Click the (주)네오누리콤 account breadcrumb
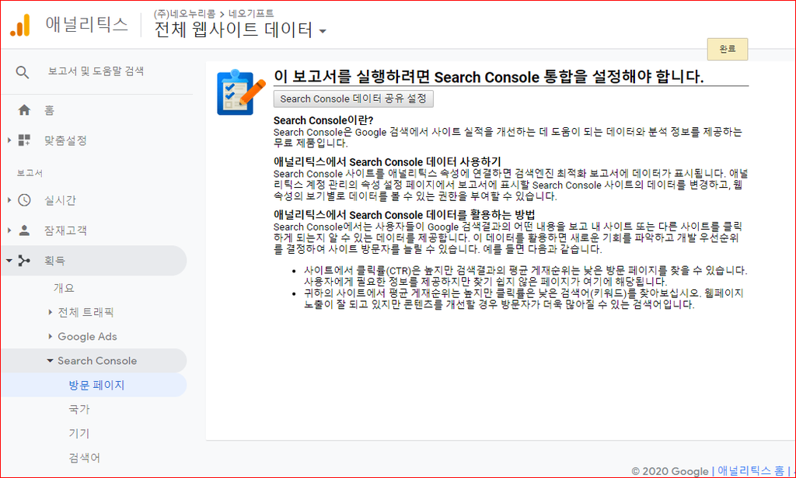The height and width of the screenshot is (478, 796). [184, 14]
